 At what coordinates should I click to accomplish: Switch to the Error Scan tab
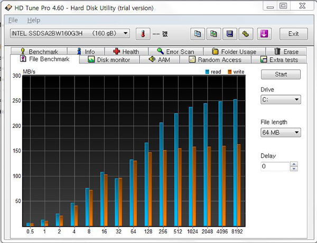pyautogui.click(x=175, y=51)
